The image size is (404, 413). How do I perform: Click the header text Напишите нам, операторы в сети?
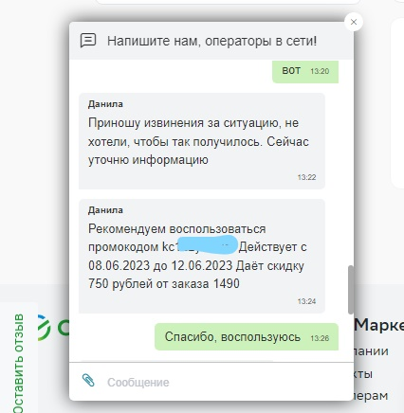tap(211, 41)
